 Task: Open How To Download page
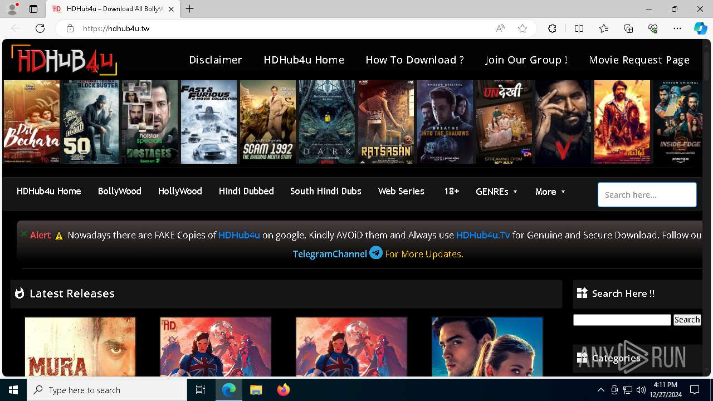click(x=414, y=60)
